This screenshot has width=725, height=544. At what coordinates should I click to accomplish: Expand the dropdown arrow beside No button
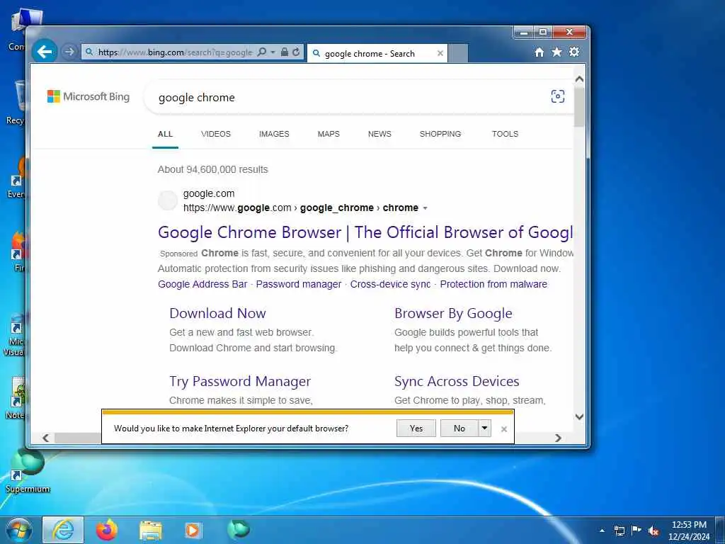coord(484,429)
